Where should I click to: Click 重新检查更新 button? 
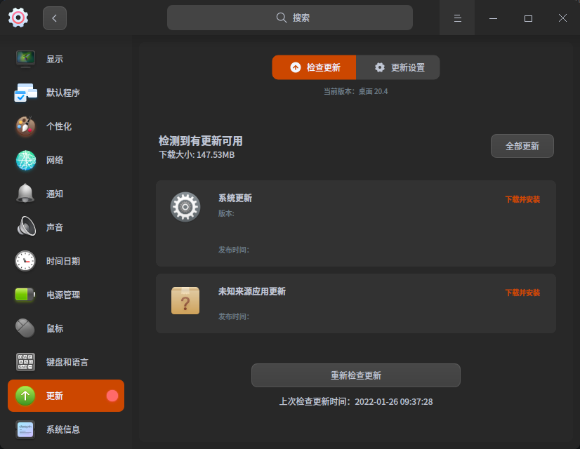pyautogui.click(x=355, y=375)
